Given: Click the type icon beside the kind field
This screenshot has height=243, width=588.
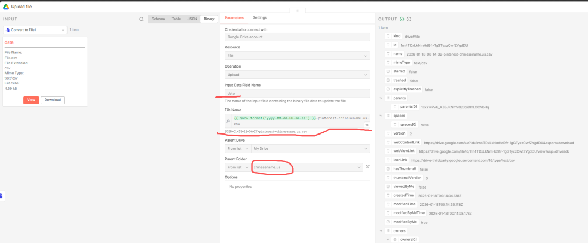Looking at the screenshot, I should 388,36.
